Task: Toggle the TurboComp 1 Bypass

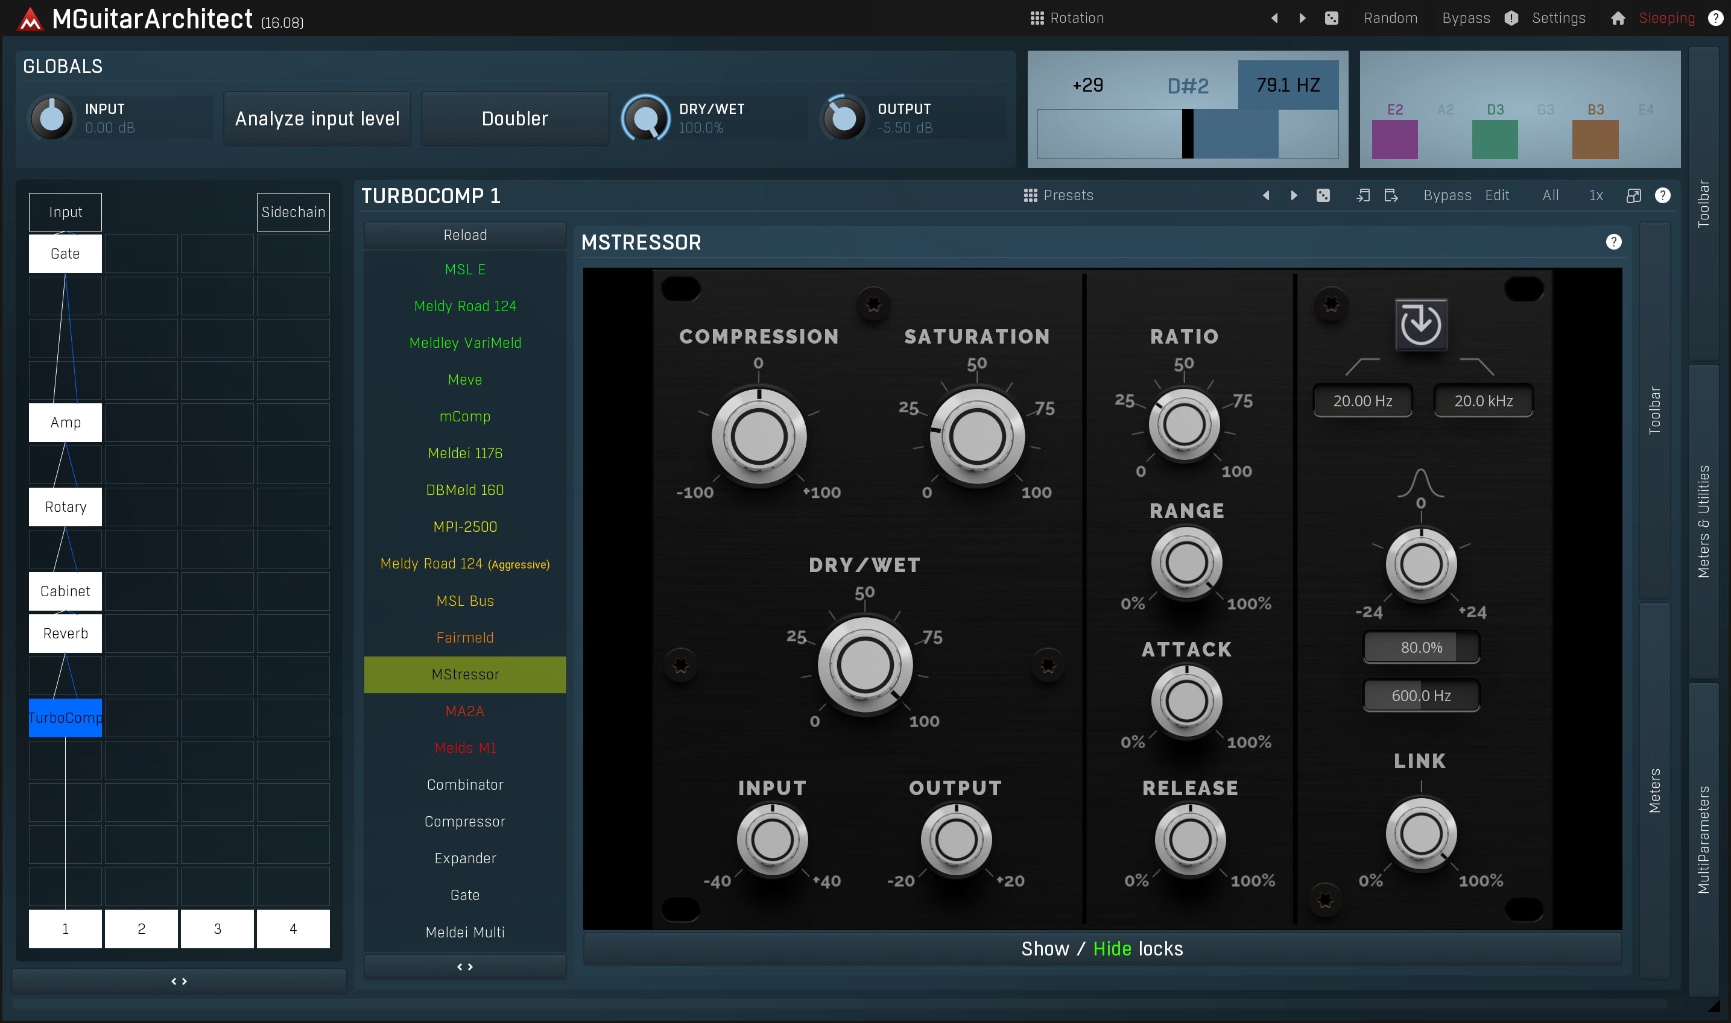Action: click(1447, 196)
